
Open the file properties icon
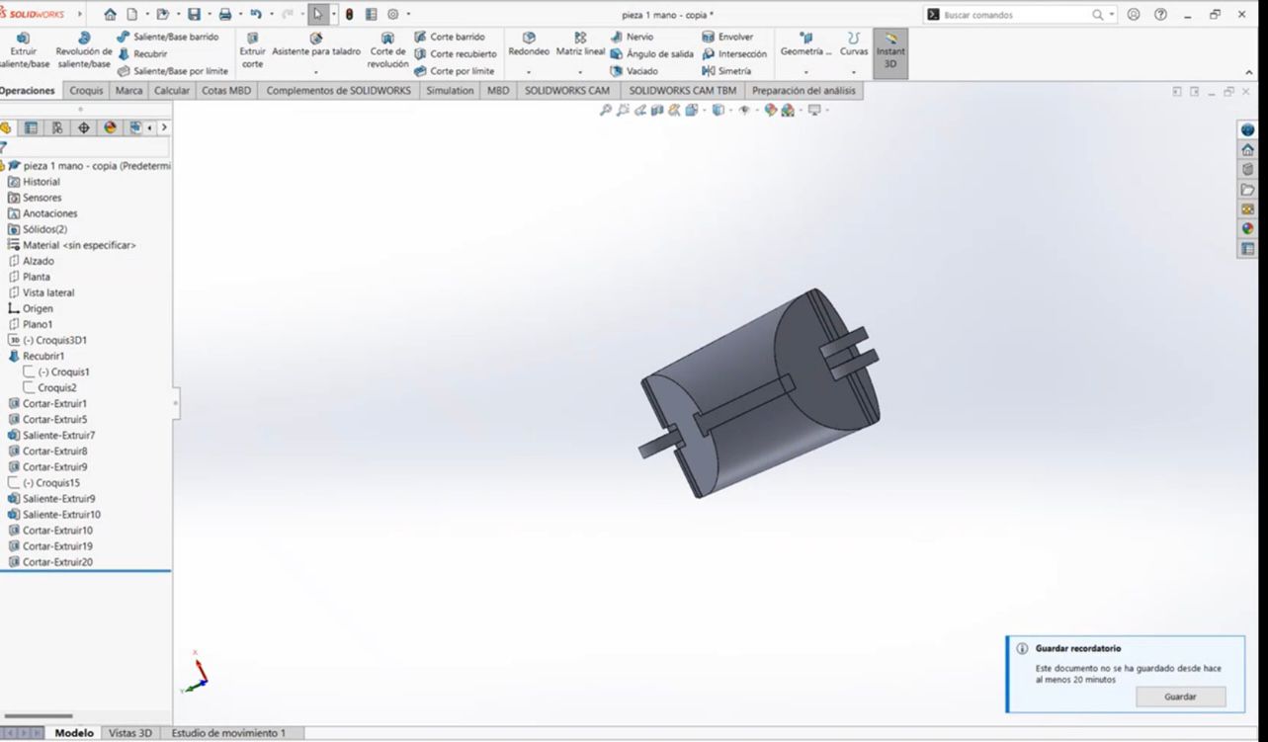click(371, 15)
